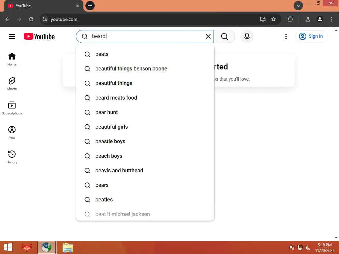
Task: Click the Sign in button
Action: pyautogui.click(x=311, y=36)
